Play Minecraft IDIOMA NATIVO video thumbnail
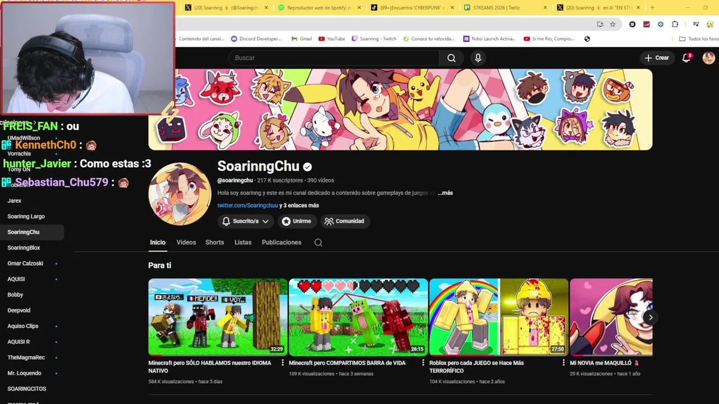Screen dimensions: 719x404 coord(218,317)
